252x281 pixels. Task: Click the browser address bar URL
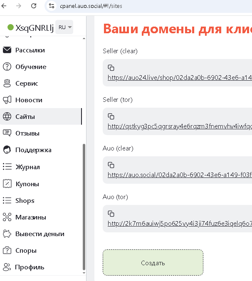(91, 6)
